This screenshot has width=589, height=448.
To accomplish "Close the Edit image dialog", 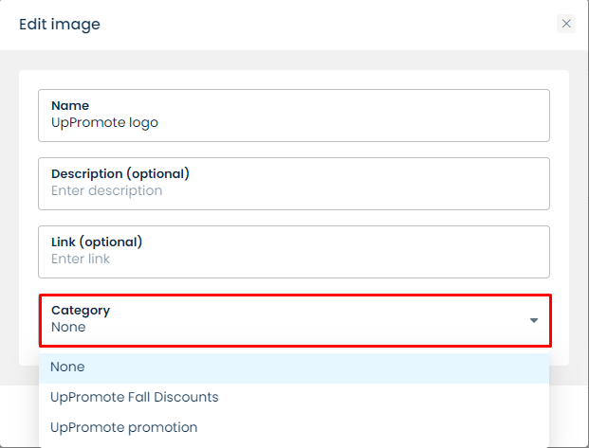I will click(566, 24).
